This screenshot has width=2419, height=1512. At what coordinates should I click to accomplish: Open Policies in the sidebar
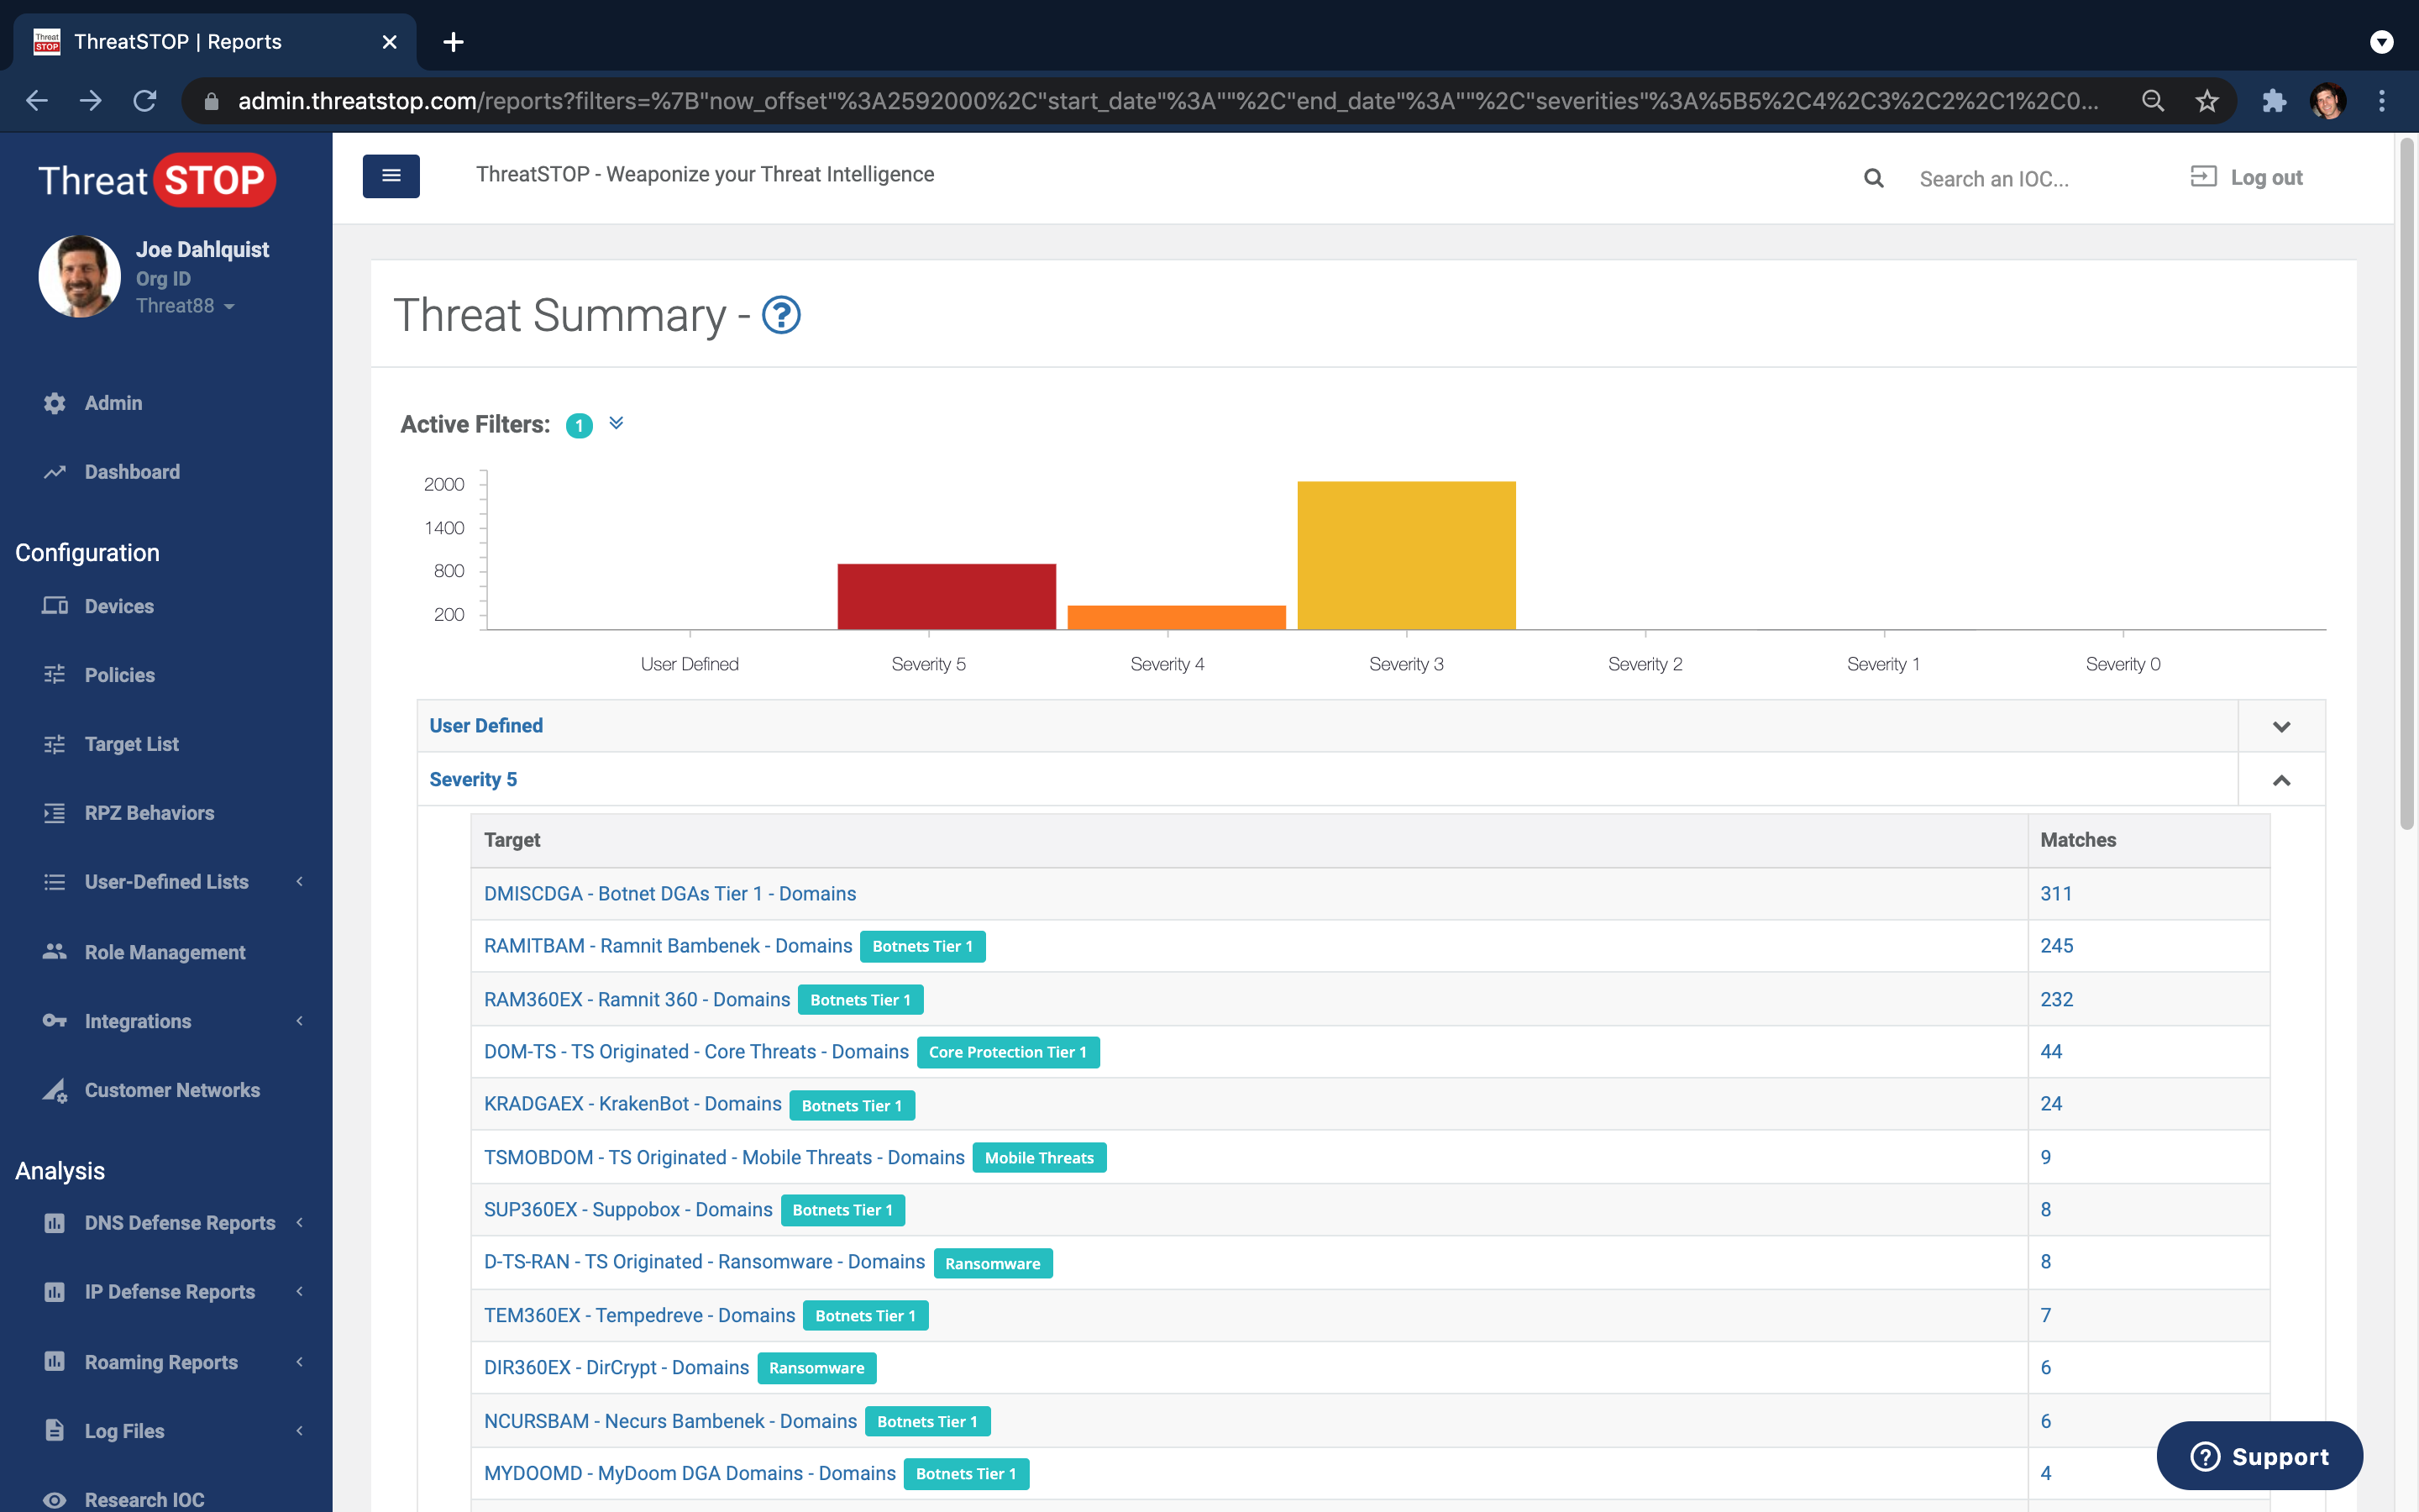[x=120, y=675]
